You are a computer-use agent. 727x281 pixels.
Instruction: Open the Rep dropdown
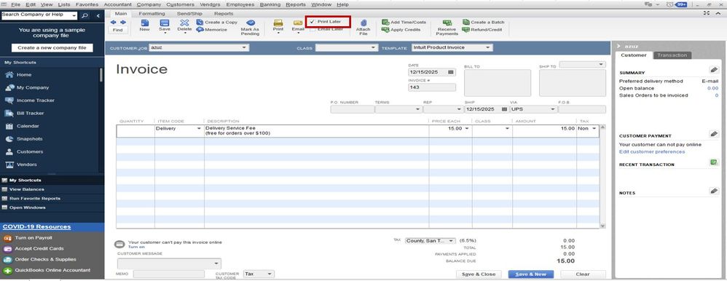(x=458, y=109)
